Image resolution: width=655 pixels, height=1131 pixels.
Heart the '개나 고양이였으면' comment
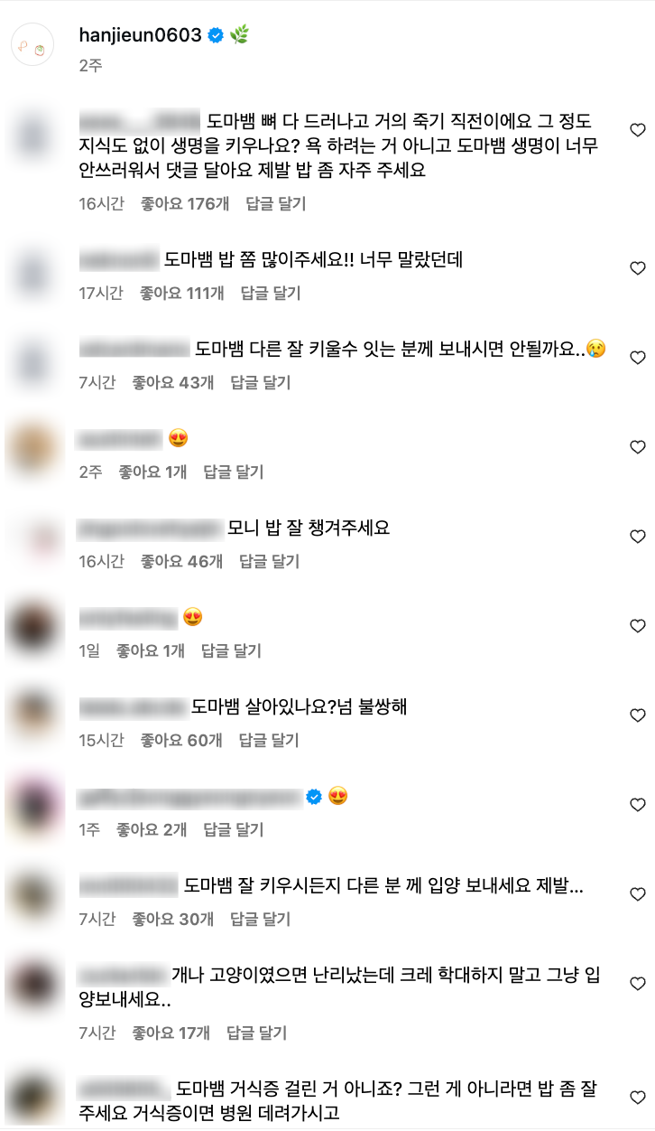[x=637, y=984]
